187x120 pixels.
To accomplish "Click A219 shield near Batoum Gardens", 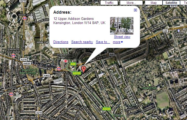I will pyautogui.click(x=39, y=113).
